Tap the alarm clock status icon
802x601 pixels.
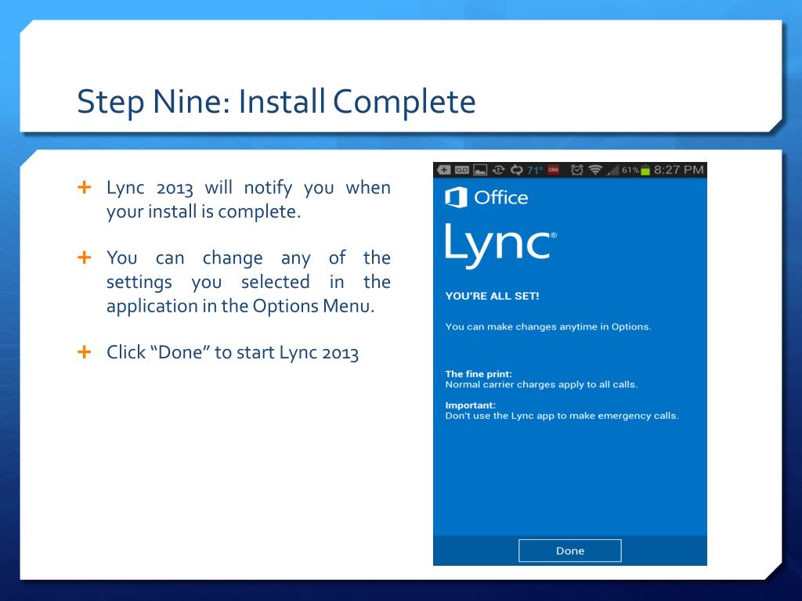(x=577, y=170)
